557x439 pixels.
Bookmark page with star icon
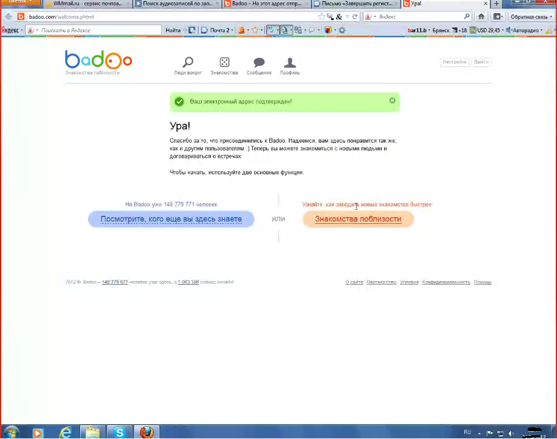tap(321, 16)
